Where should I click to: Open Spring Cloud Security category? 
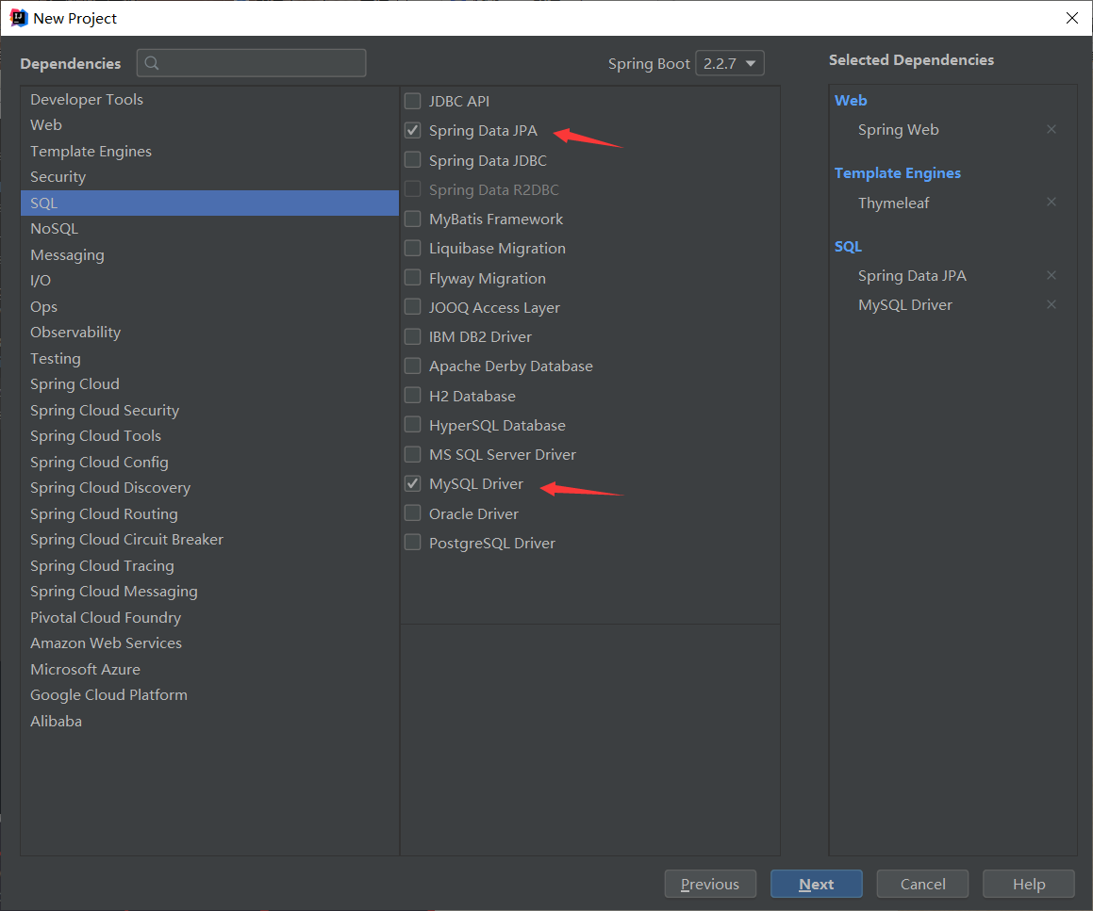point(209,410)
